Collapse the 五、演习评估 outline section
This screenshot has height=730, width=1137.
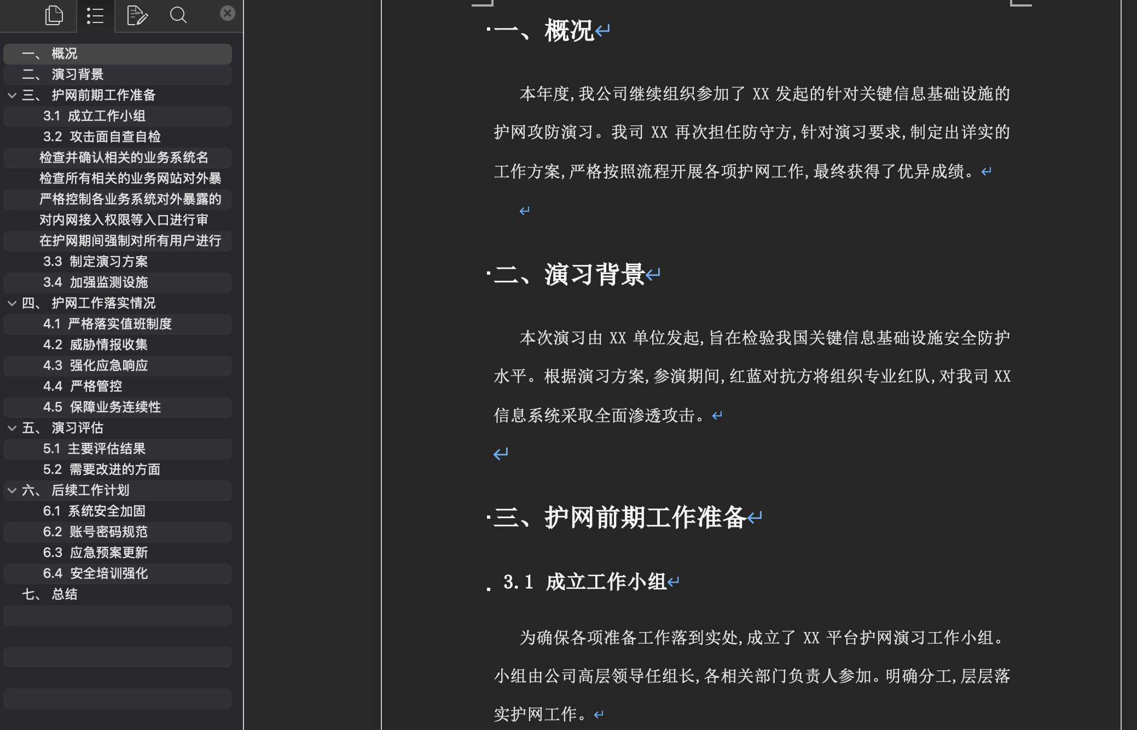point(12,428)
